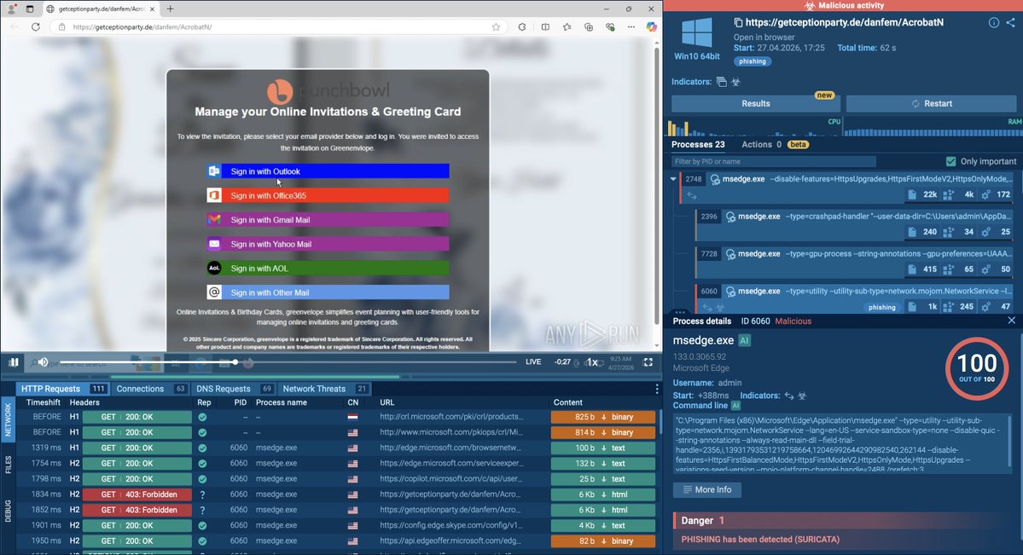Switch to the HTTP Requests tab
The height and width of the screenshot is (555, 1023).
[x=62, y=389]
